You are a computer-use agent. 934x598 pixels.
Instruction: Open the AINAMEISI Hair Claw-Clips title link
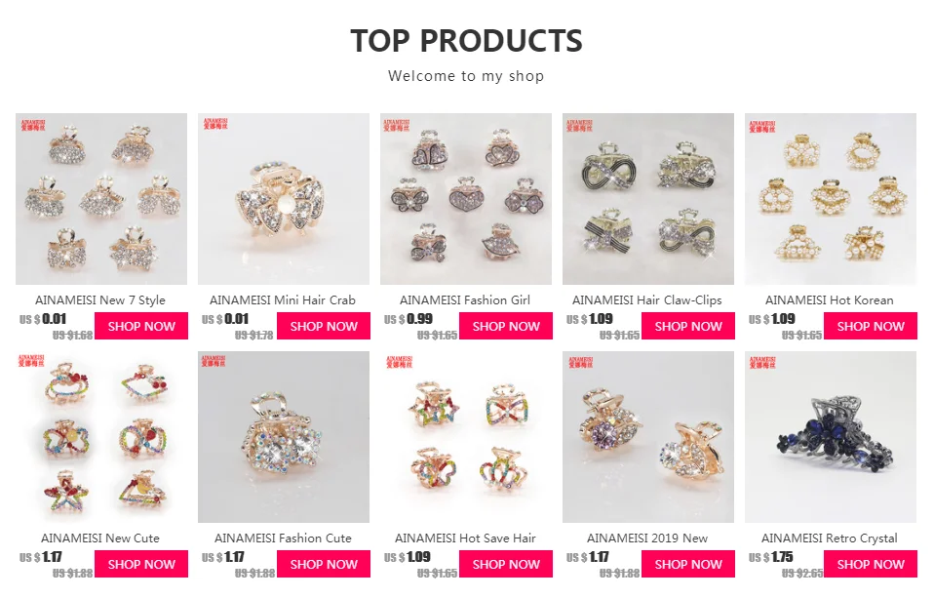coord(647,300)
